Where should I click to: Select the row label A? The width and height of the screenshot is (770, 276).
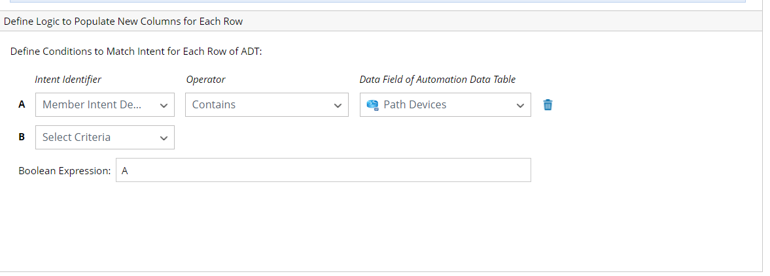tap(22, 104)
